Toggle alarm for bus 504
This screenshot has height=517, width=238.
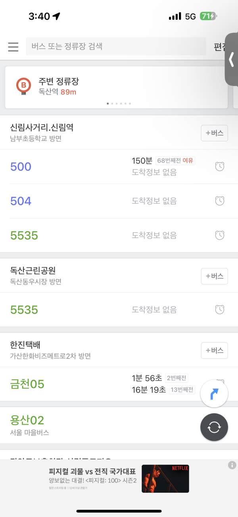point(220,201)
